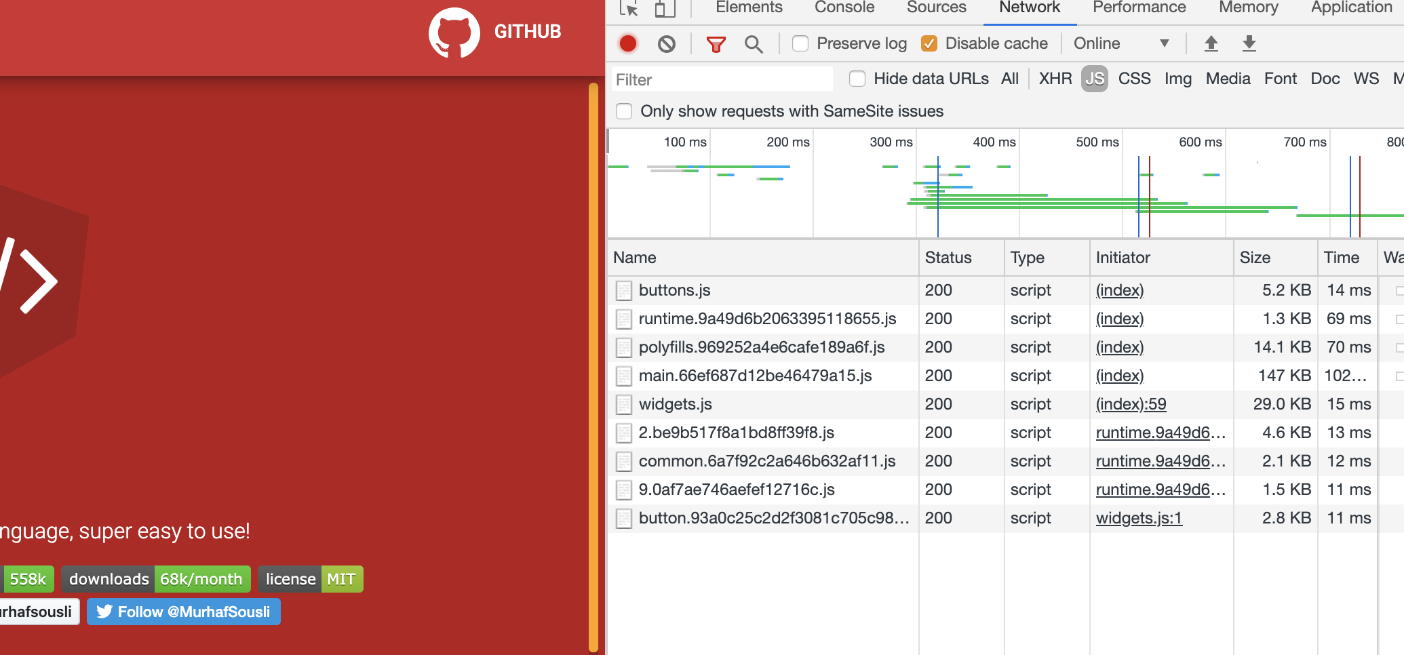Uncheck the Disable cache checkbox
Viewport: 1404px width, 655px height.
pos(929,43)
